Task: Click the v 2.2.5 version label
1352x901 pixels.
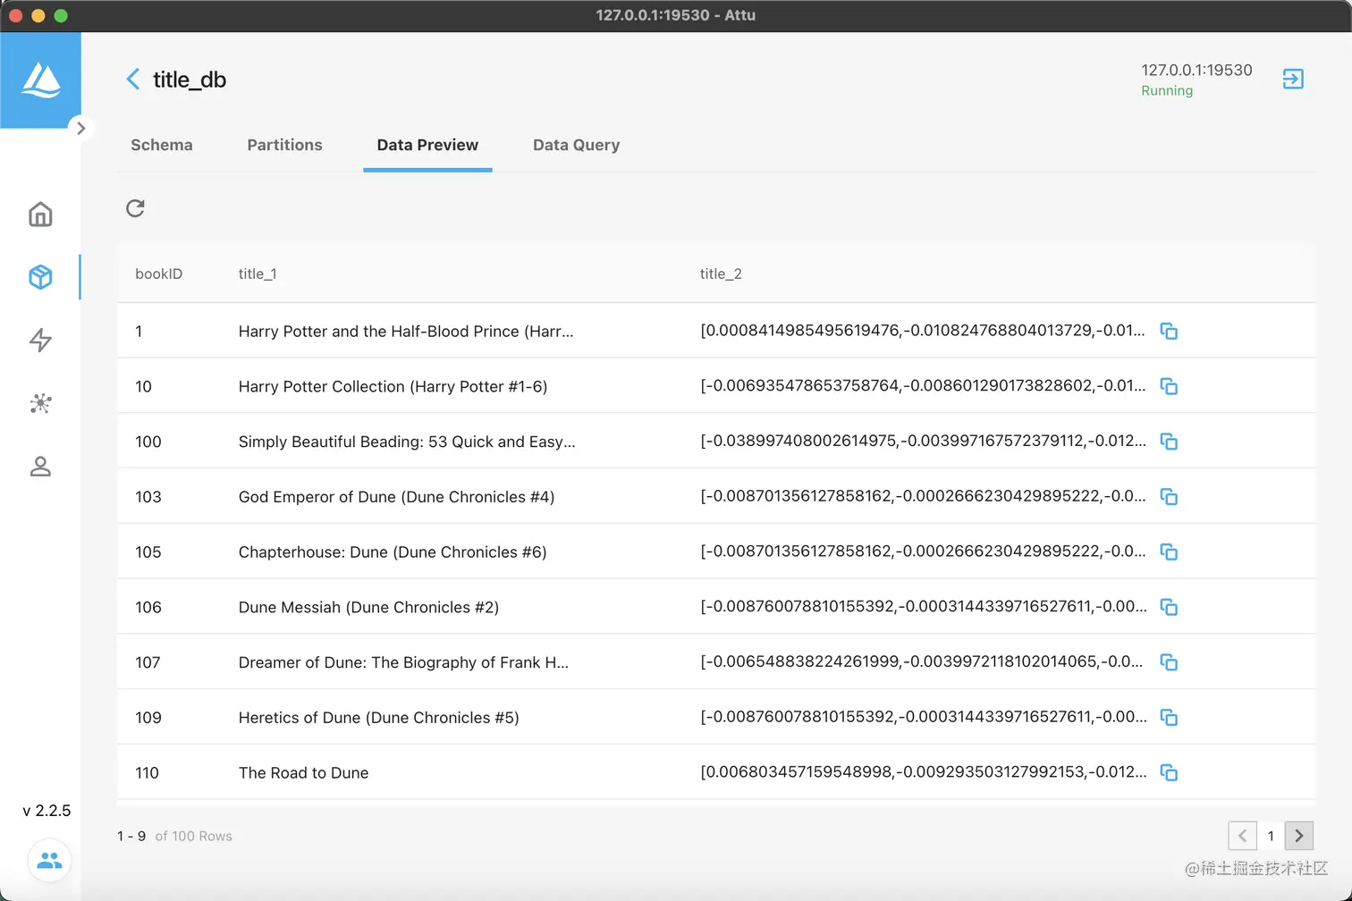Action: click(46, 811)
